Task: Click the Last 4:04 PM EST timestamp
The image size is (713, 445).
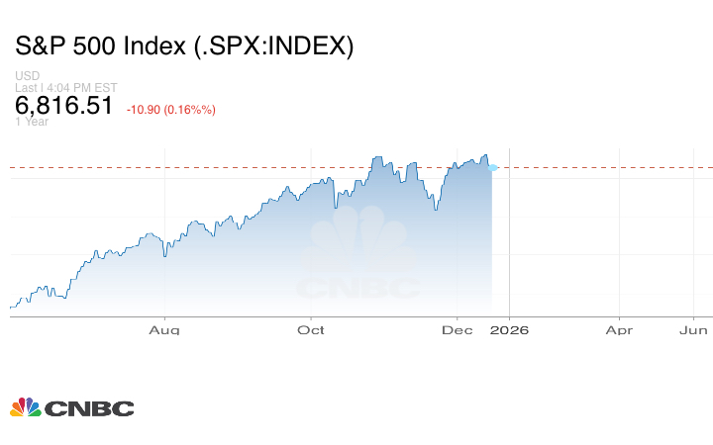Action: [65, 88]
